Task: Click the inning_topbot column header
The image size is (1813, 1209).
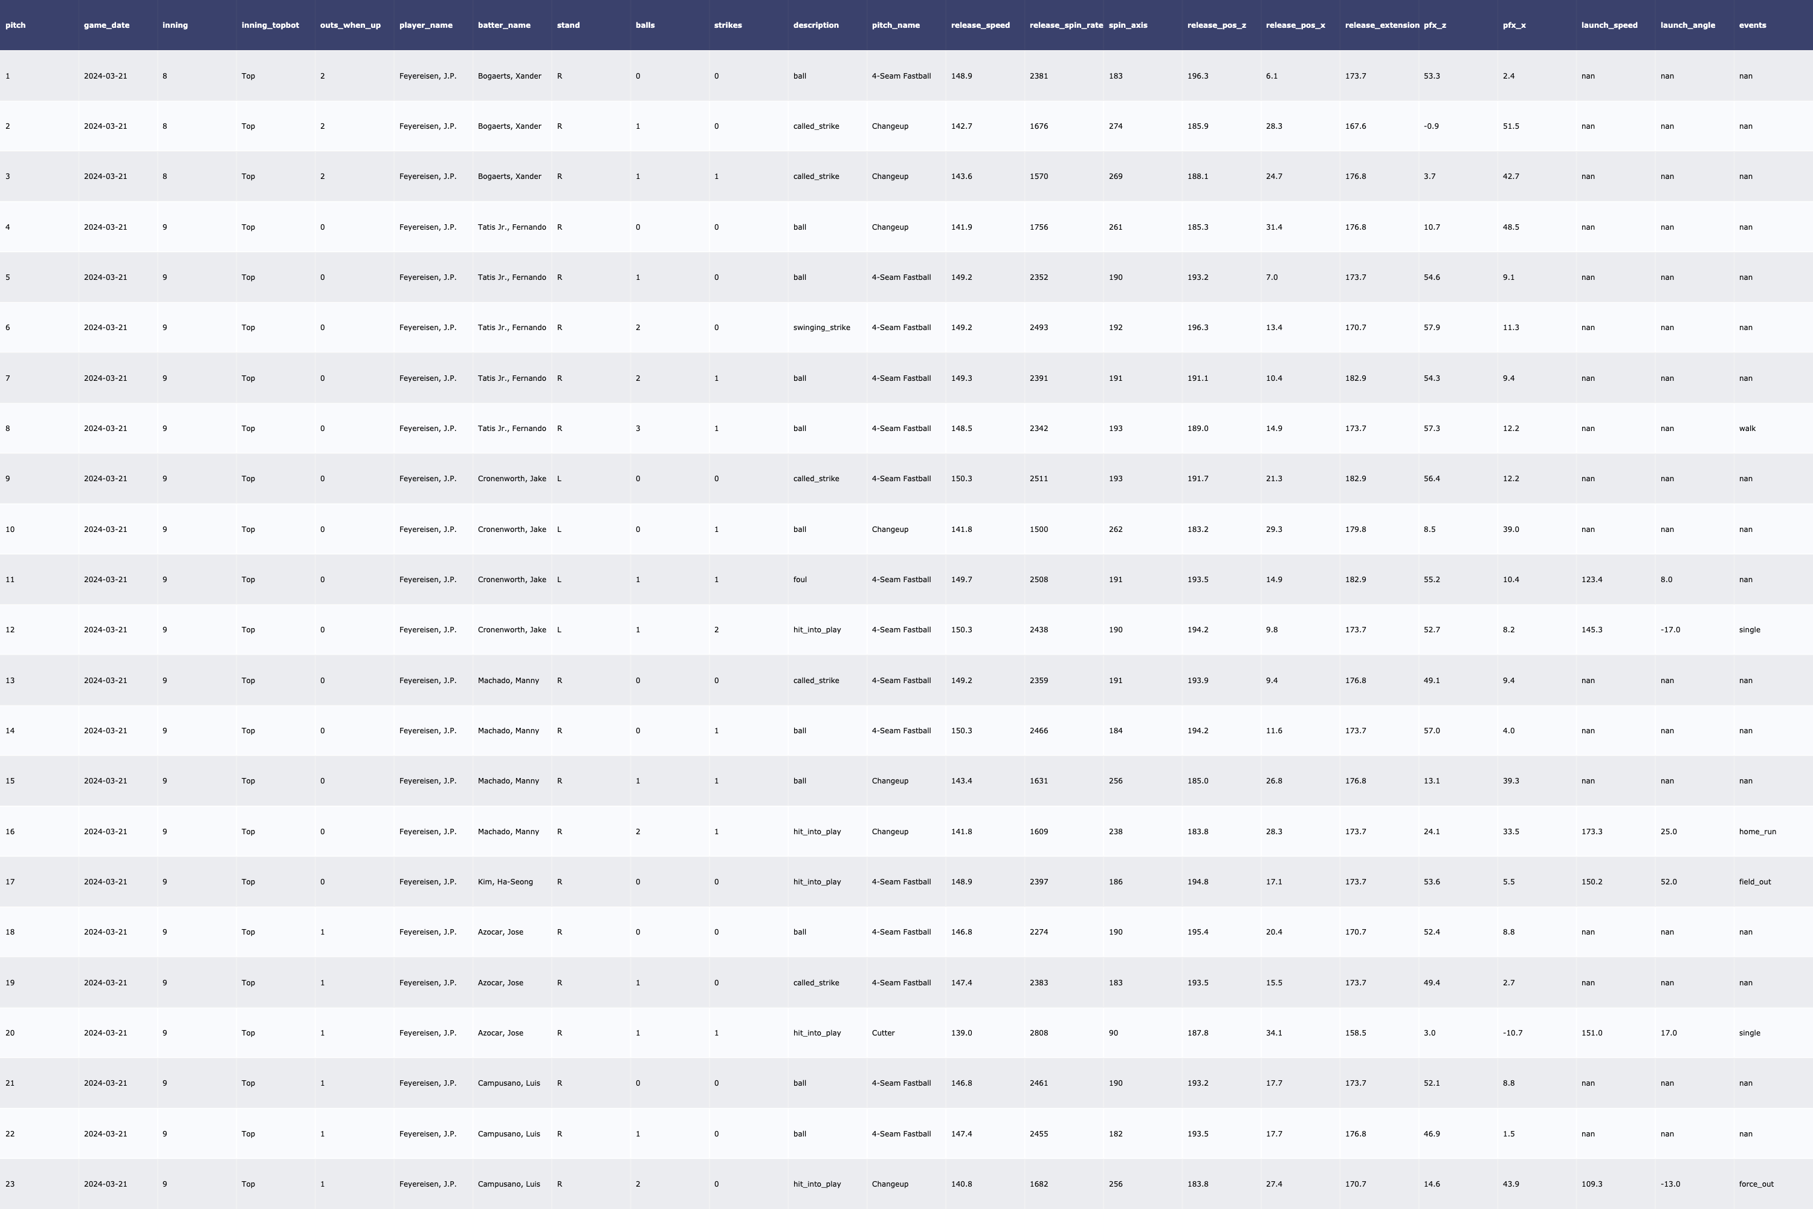Action: click(x=270, y=25)
